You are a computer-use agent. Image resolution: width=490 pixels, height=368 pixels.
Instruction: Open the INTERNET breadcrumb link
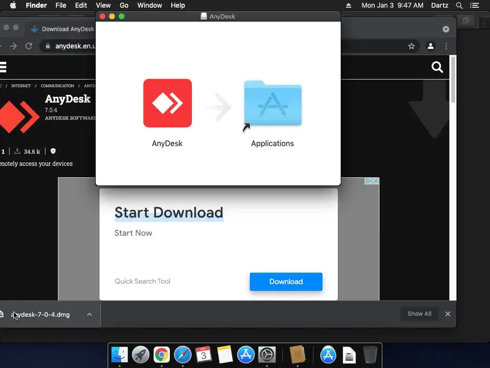(x=21, y=86)
